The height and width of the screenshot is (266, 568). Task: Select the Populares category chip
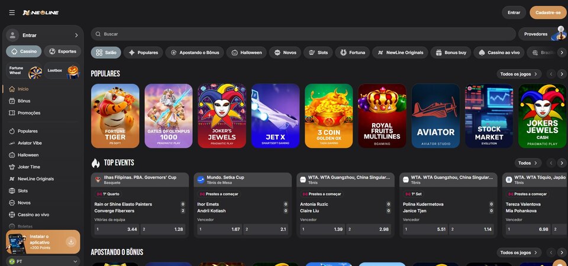(x=143, y=53)
